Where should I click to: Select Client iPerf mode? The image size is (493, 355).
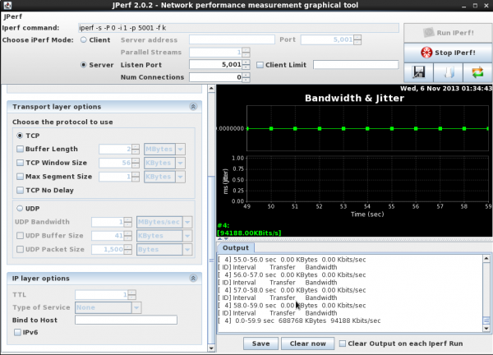point(83,40)
